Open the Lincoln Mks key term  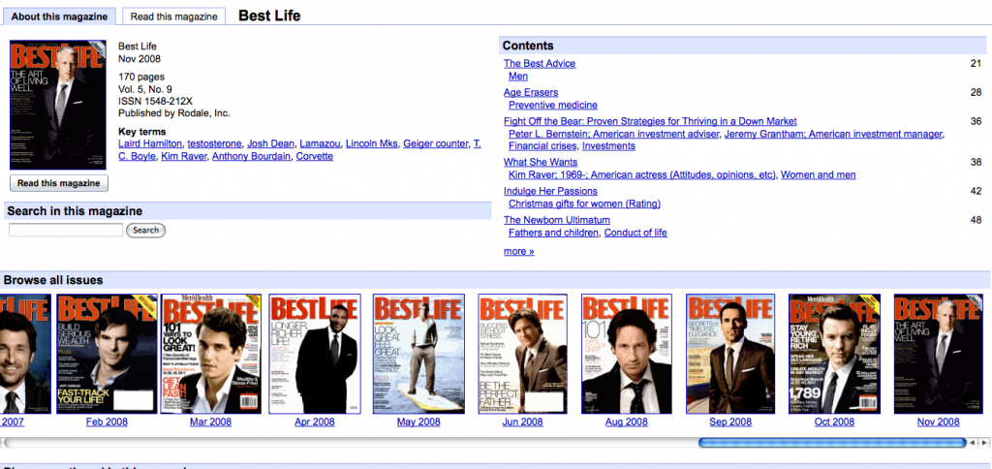372,143
